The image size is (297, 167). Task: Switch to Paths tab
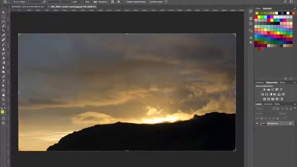coord(277,104)
